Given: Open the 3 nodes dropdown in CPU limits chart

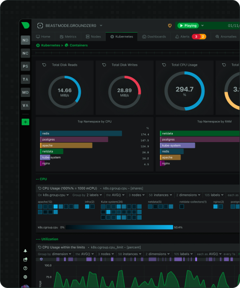Looking at the screenshot, I should coord(106,254).
